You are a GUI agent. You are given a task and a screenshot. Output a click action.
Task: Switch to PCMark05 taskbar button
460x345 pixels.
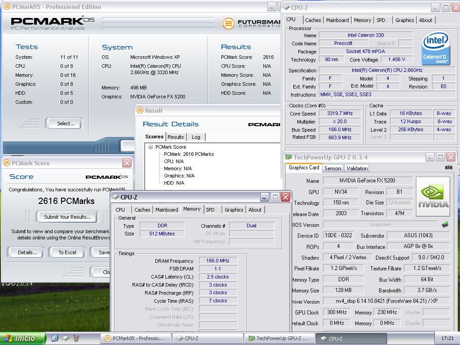click(136, 338)
